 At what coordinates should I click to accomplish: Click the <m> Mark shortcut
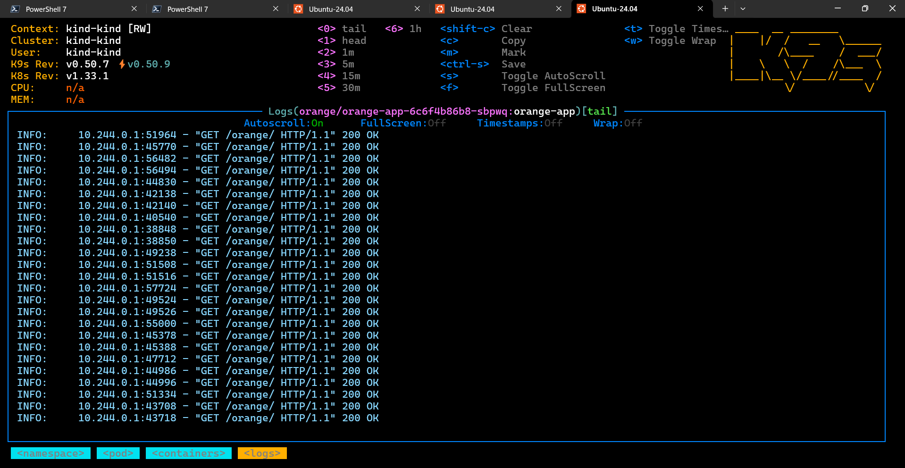pos(483,52)
